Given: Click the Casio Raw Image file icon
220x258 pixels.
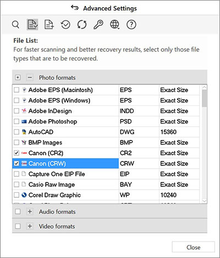Looking at the screenshot, I should [x=24, y=184].
